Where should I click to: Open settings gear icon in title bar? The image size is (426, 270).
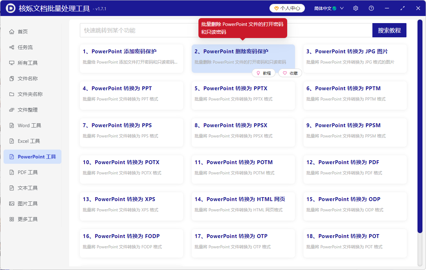(x=356, y=8)
